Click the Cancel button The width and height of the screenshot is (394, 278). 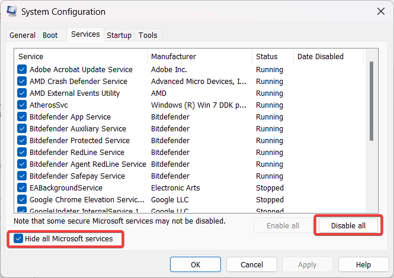(252, 264)
